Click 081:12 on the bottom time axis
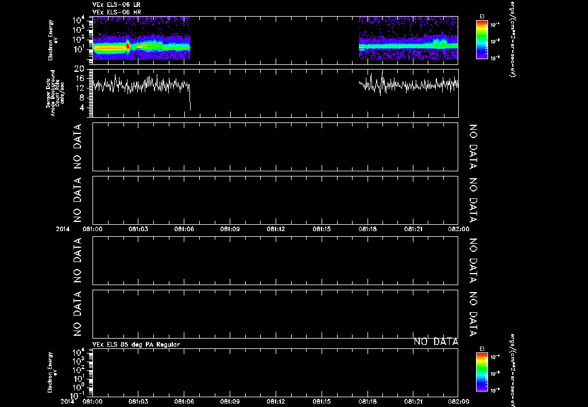The image size is (588, 407). 276,401
